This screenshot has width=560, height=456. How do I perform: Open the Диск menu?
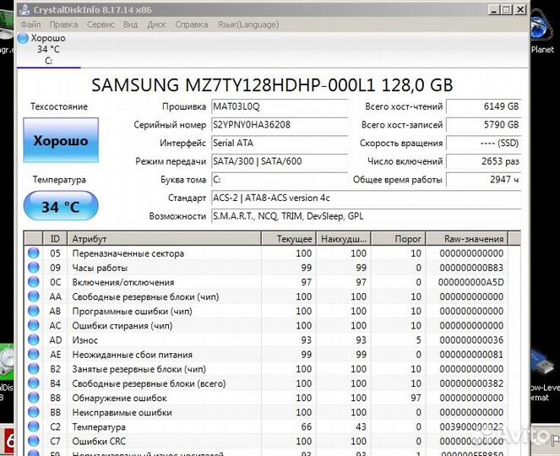click(x=156, y=24)
